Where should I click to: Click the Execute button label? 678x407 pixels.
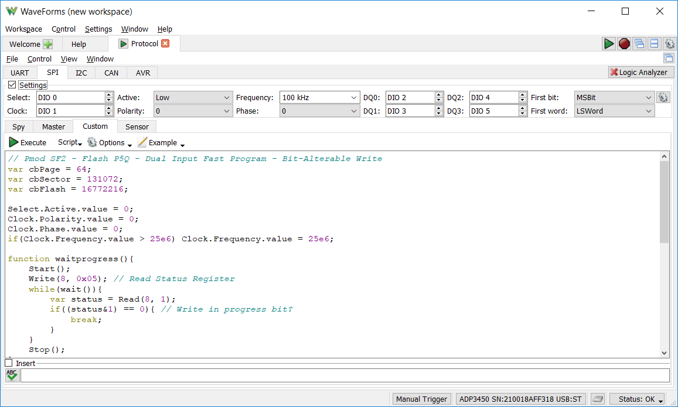pos(33,142)
